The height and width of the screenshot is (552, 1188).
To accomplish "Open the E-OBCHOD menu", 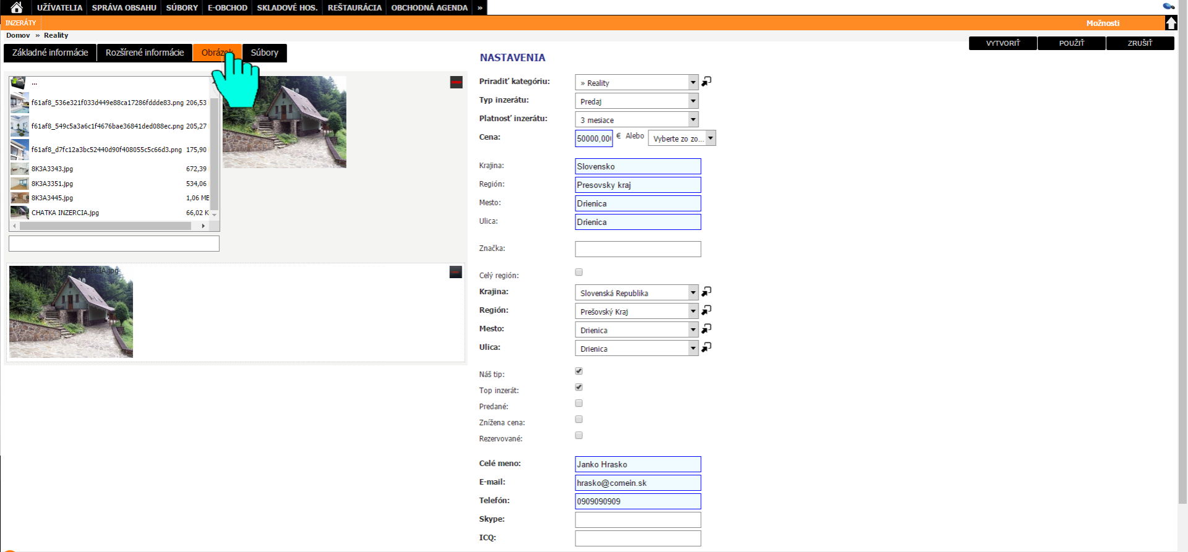I will tap(227, 7).
